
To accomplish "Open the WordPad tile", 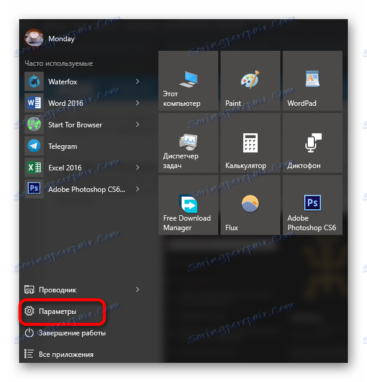I will pyautogui.click(x=313, y=81).
